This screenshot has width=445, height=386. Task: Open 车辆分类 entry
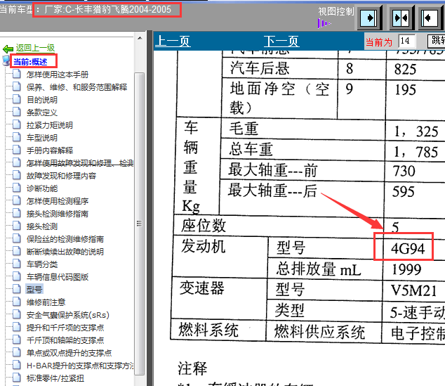pos(42,264)
